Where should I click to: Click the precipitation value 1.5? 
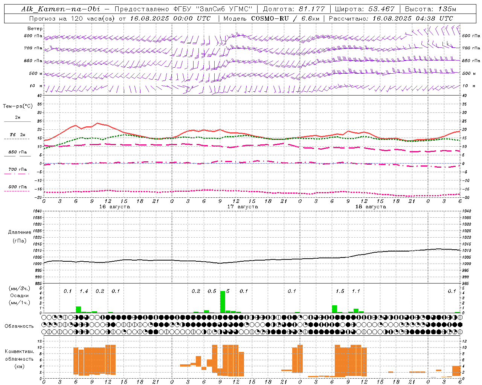point(340,291)
